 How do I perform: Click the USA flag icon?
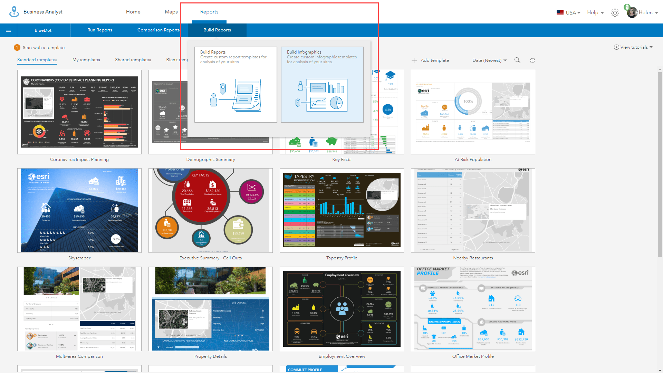tap(560, 13)
